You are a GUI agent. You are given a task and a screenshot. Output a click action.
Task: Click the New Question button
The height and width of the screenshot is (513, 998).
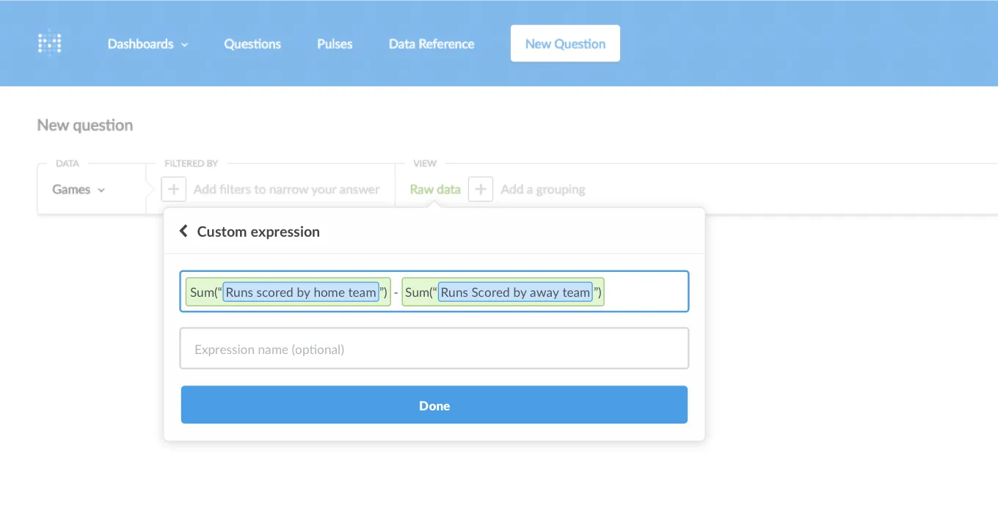pos(565,44)
